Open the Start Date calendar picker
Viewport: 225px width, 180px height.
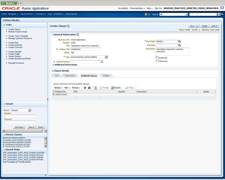pyautogui.click(x=179, y=41)
